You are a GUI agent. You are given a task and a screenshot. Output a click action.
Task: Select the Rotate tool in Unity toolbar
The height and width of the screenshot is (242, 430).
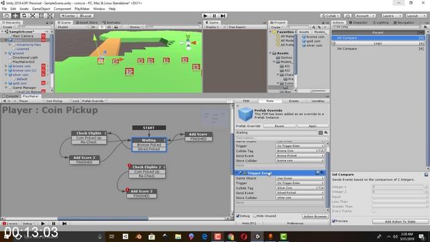(x=24, y=16)
